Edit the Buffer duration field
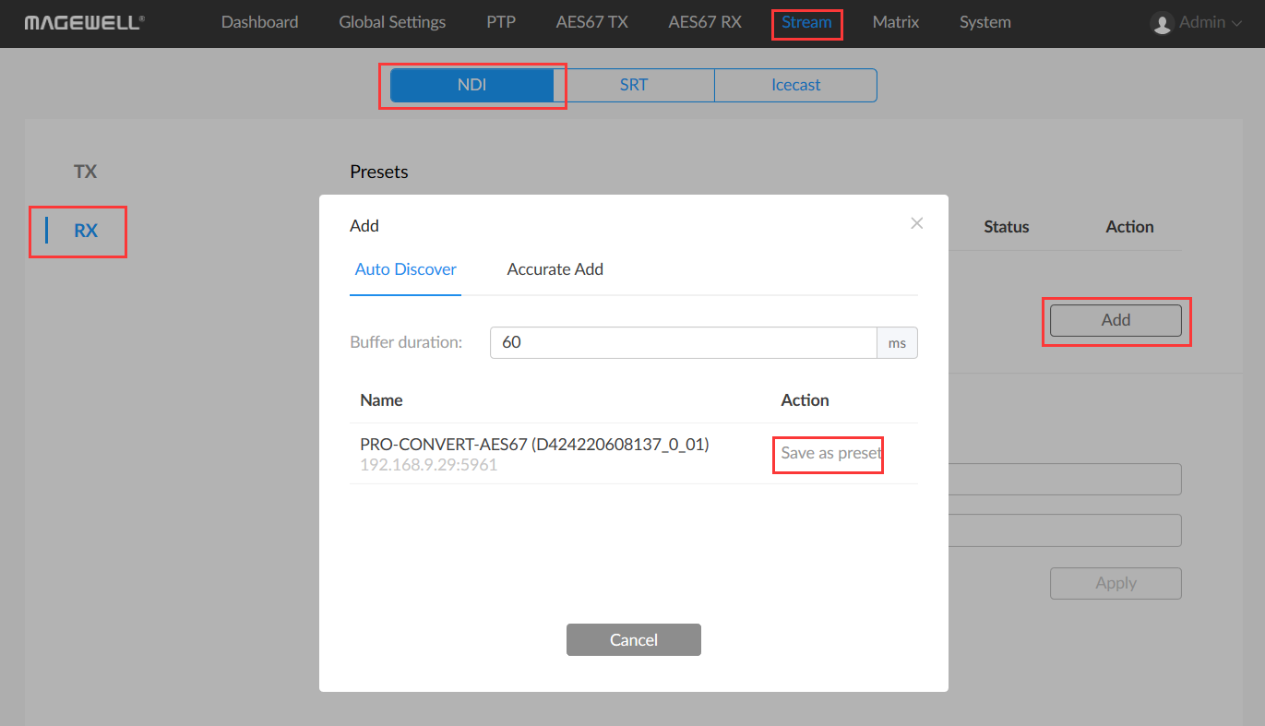Viewport: 1265px width, 726px height. pyautogui.click(x=683, y=342)
